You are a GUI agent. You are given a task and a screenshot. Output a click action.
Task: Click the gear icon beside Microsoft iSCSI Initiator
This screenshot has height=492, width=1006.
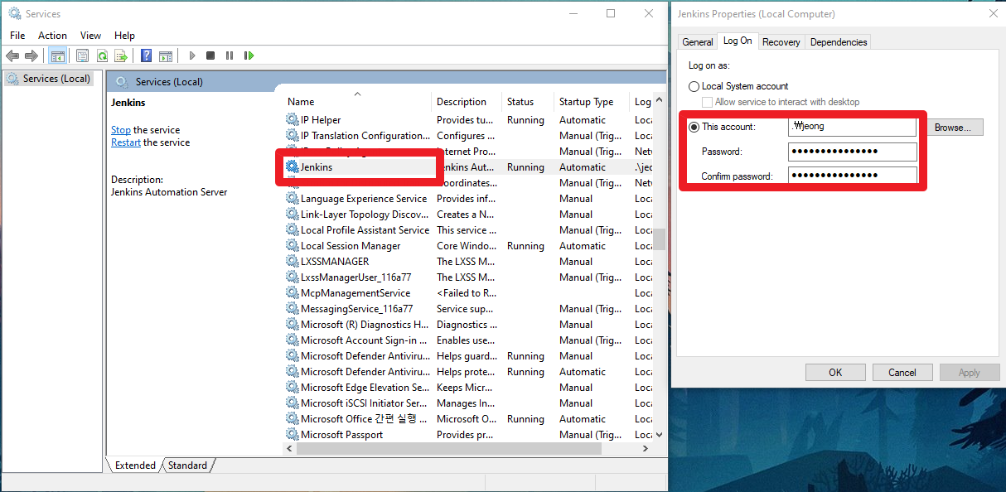point(292,403)
